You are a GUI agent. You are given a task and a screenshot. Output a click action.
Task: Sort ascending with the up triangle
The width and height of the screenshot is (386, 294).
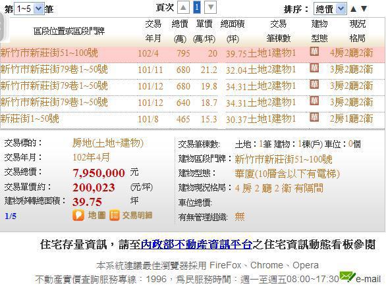pos(353,9)
